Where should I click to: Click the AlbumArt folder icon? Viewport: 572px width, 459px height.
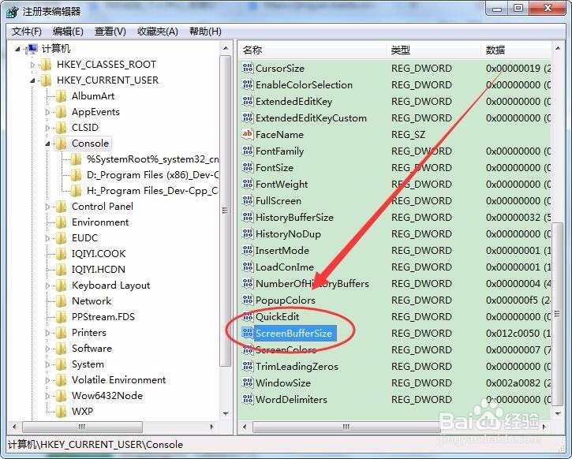coord(61,96)
